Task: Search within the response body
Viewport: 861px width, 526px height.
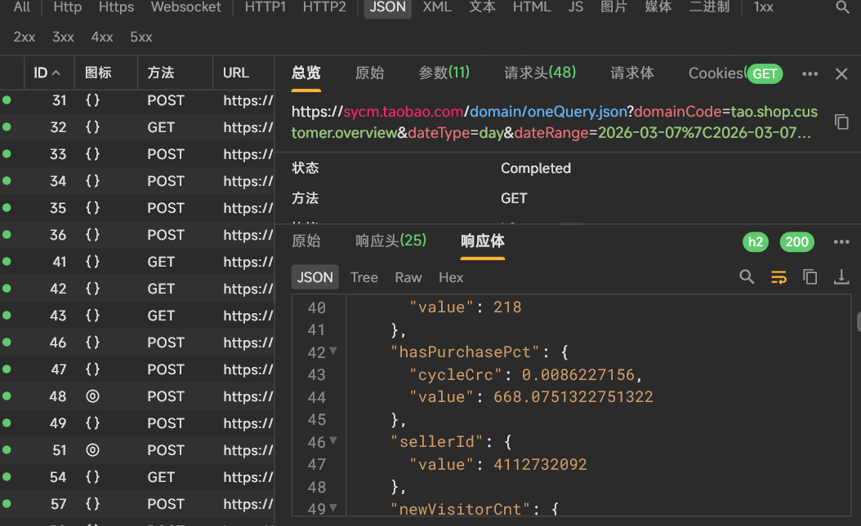Action: pos(746,276)
